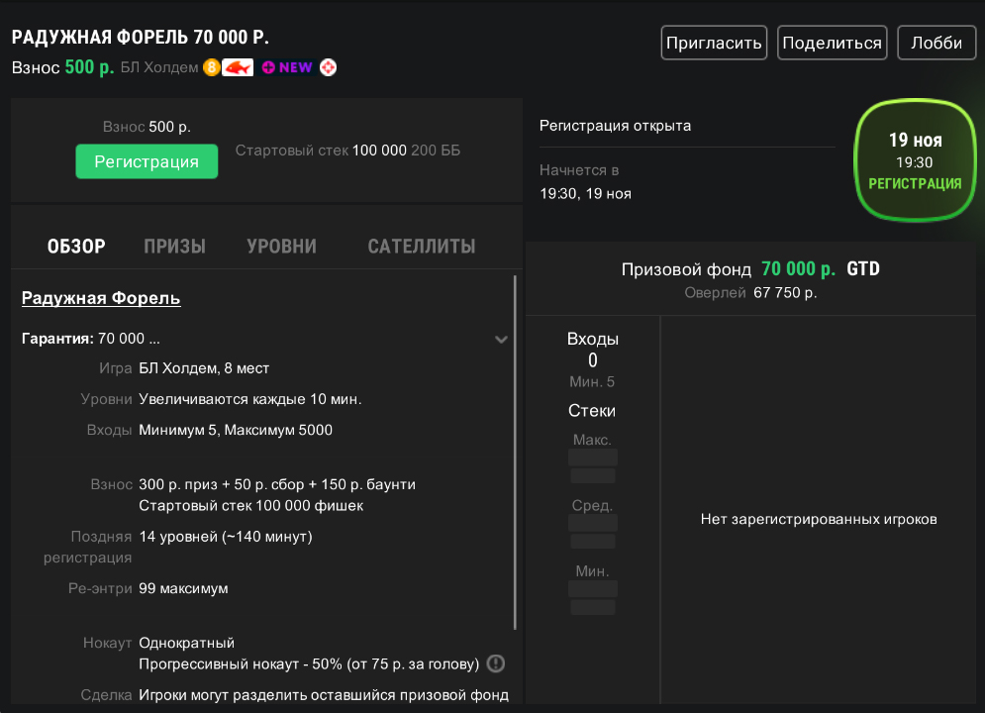Image resolution: width=985 pixels, height=713 pixels.
Task: Return to lobby via Лобби button
Action: pyautogui.click(x=936, y=43)
